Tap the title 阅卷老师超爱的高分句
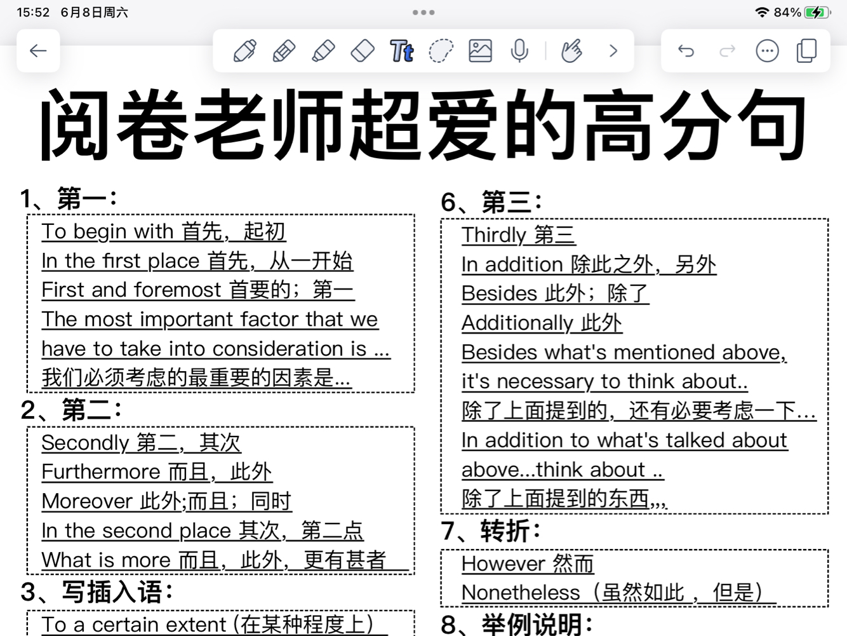Viewport: 847px width, 636px height. pyautogui.click(x=423, y=124)
